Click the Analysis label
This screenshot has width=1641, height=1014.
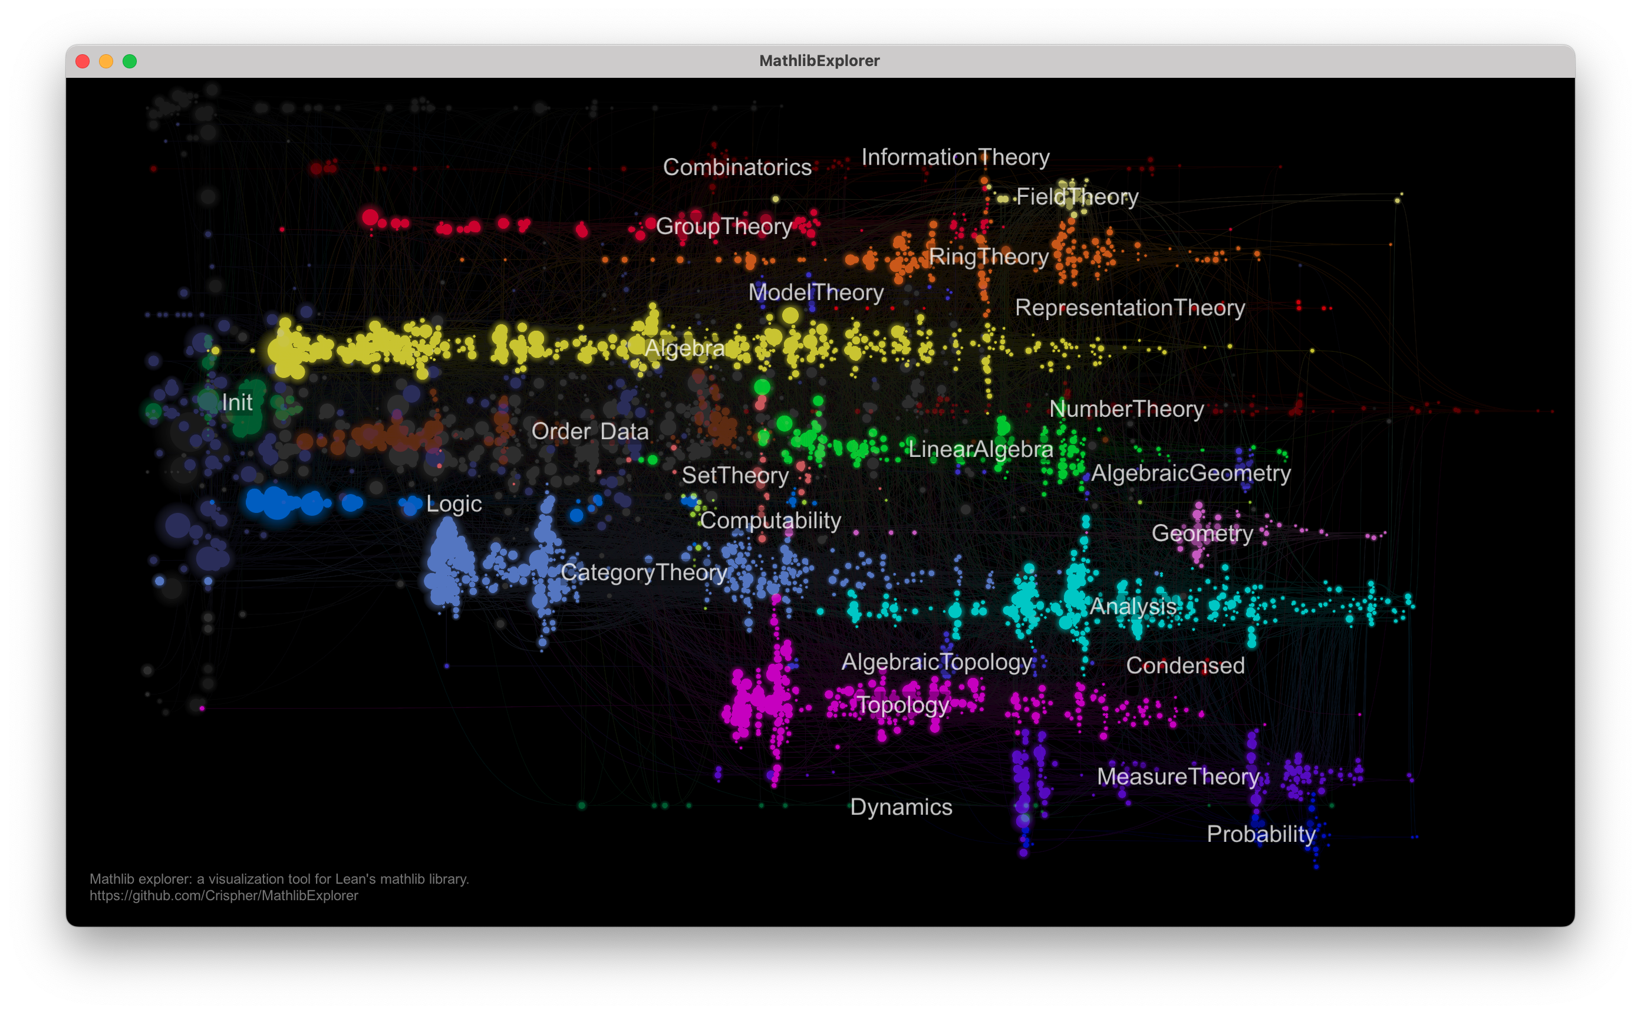point(1133,606)
